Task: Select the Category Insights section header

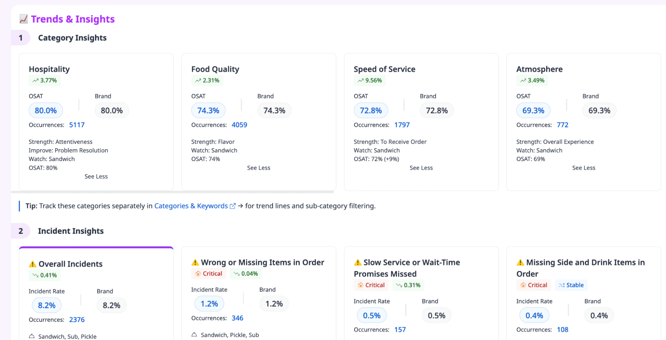Action: tap(72, 38)
